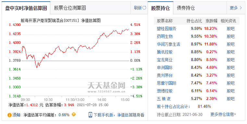The height and width of the screenshot is (124, 247).
Task: Open 碧桂园服务 stock link
Action: point(167,29)
